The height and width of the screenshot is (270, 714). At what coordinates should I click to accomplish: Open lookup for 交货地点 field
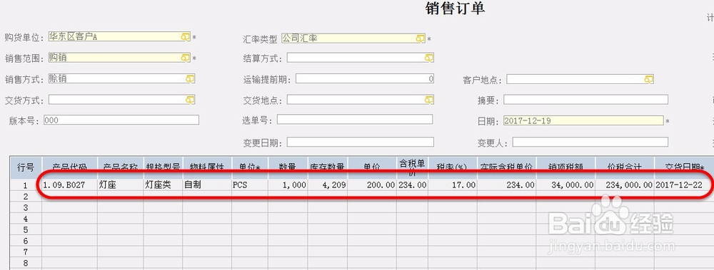429,100
